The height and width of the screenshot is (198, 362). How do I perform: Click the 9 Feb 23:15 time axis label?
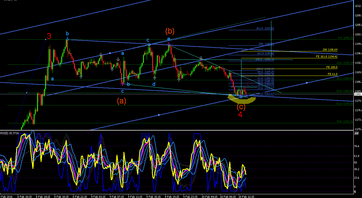pos(190,197)
